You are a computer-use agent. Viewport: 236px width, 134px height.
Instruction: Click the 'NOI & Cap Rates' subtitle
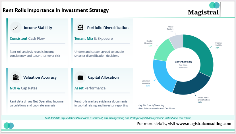pos(23,88)
